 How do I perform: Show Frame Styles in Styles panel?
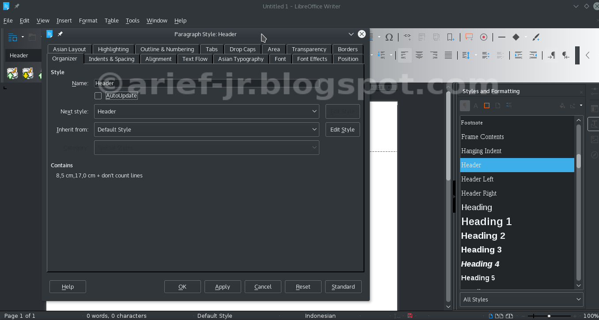coord(487,105)
